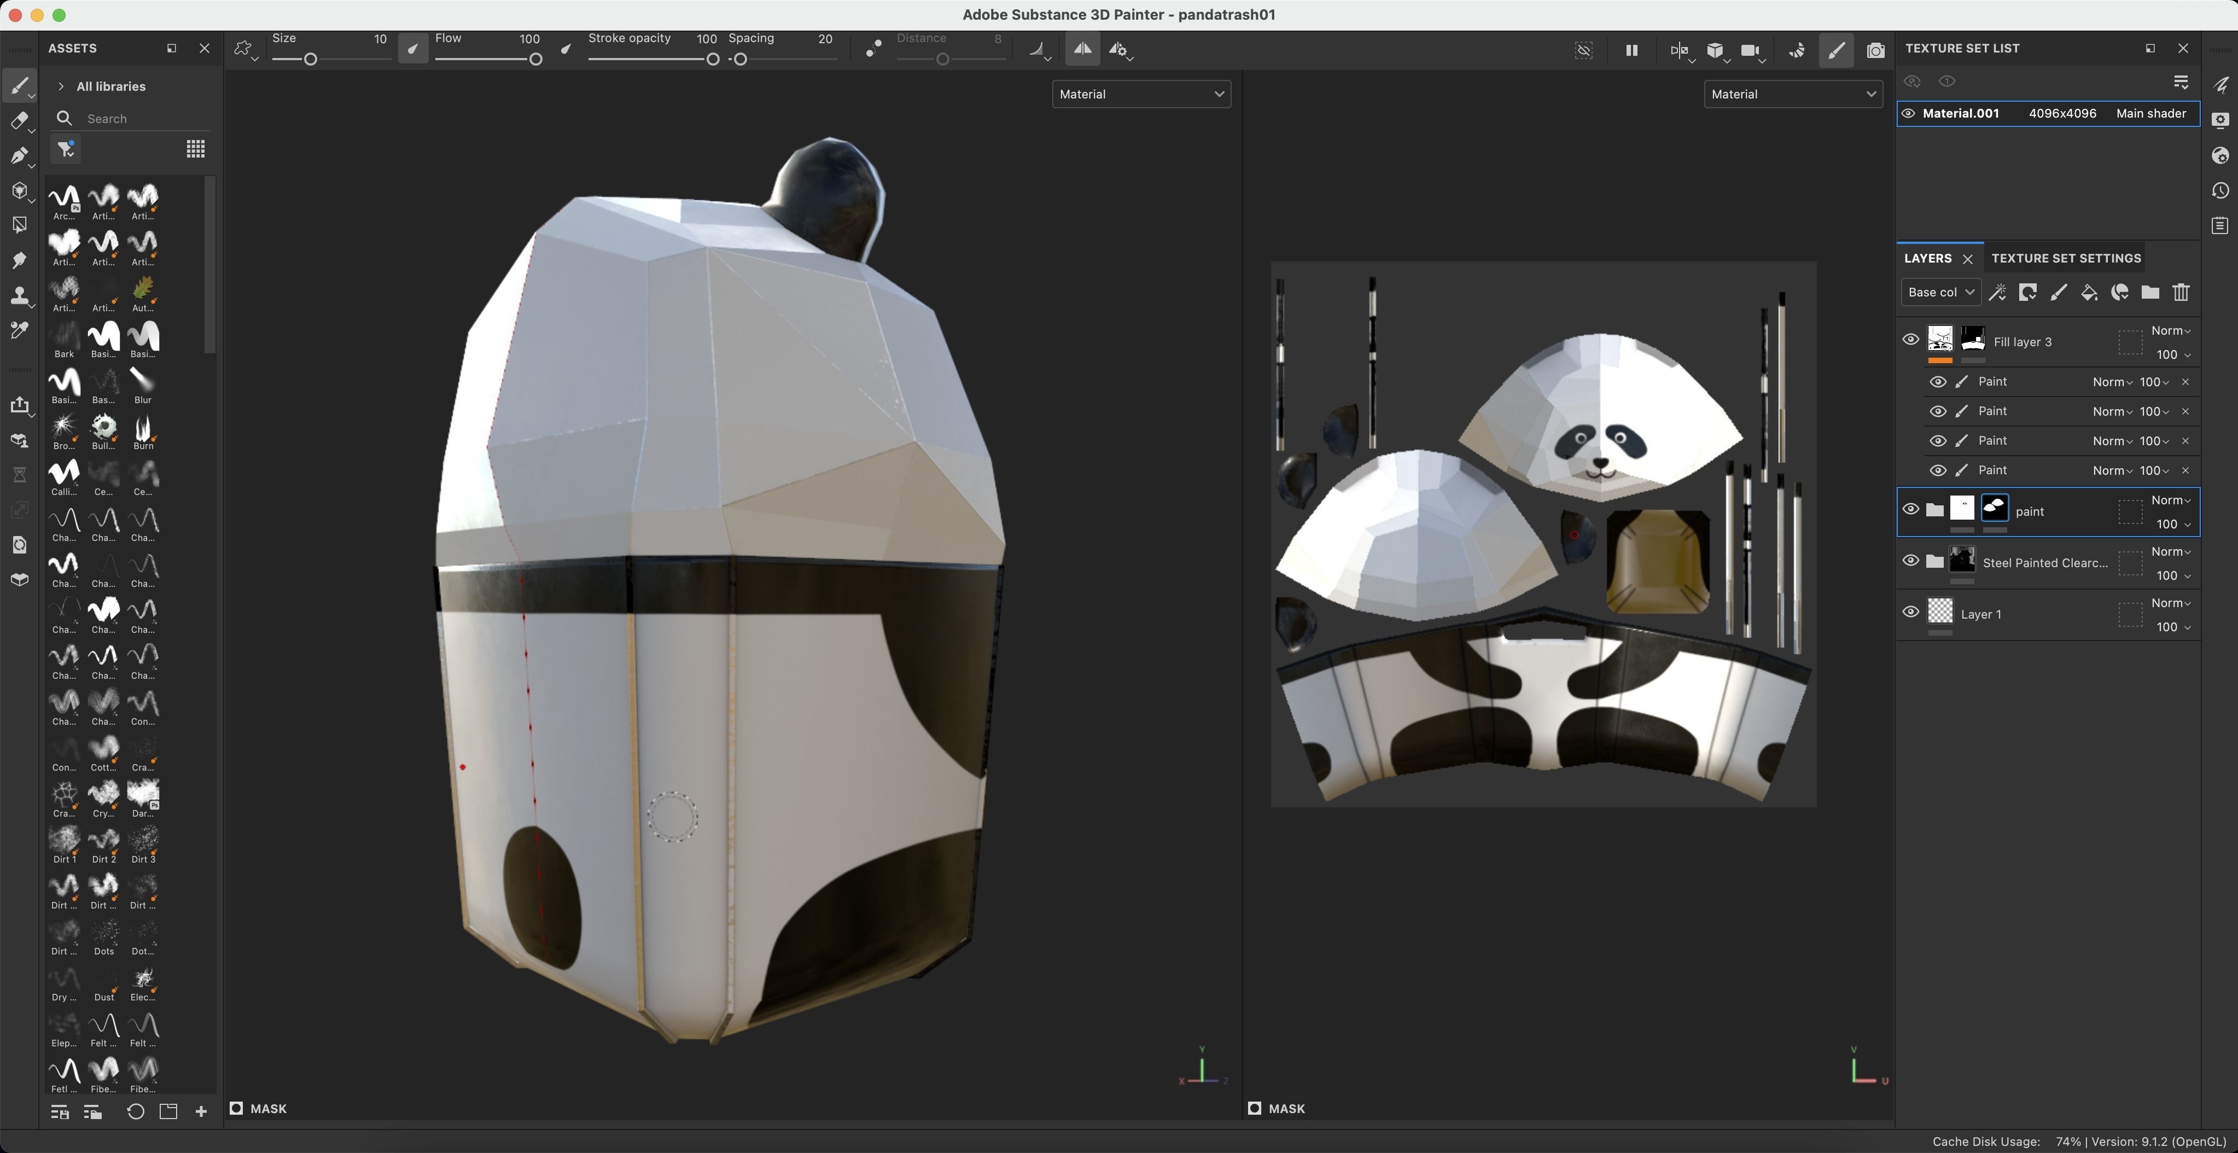Toggle visibility of the first Paint effect
2238x1153 pixels.
tap(1937, 381)
